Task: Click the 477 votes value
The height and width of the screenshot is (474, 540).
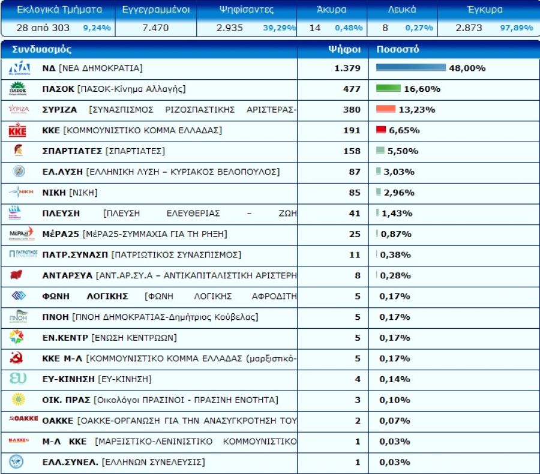Action: point(352,89)
